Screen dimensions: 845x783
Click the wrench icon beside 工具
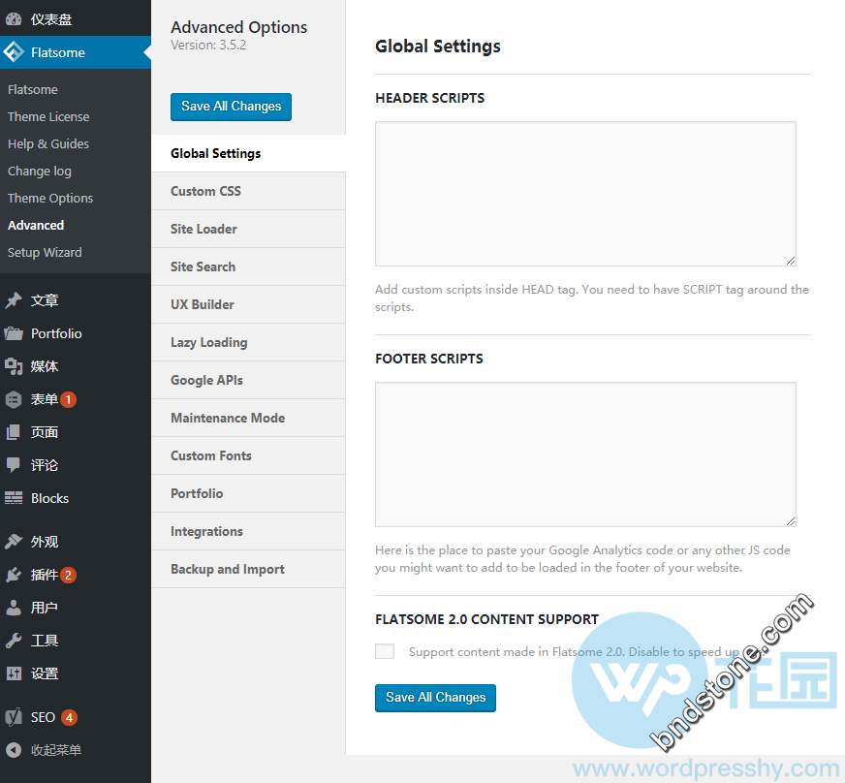(14, 641)
